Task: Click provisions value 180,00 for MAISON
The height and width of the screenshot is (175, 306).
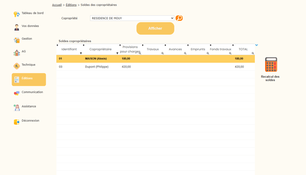Action: pyautogui.click(x=126, y=58)
